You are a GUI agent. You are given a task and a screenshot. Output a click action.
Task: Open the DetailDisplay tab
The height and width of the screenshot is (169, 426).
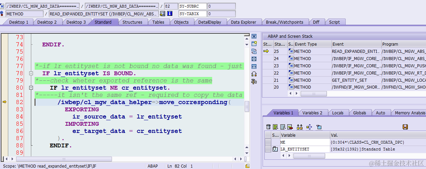pyautogui.click(x=210, y=22)
